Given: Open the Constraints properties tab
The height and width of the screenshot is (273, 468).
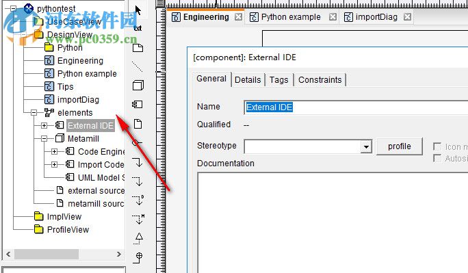Looking at the screenshot, I should pos(320,80).
